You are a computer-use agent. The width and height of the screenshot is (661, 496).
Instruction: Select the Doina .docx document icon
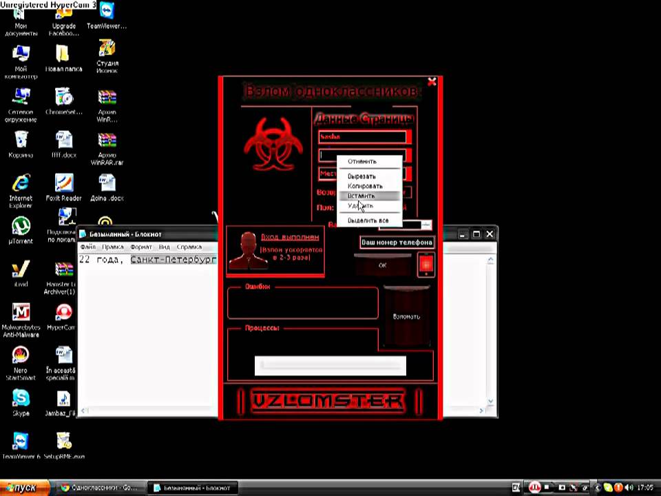[x=107, y=187]
